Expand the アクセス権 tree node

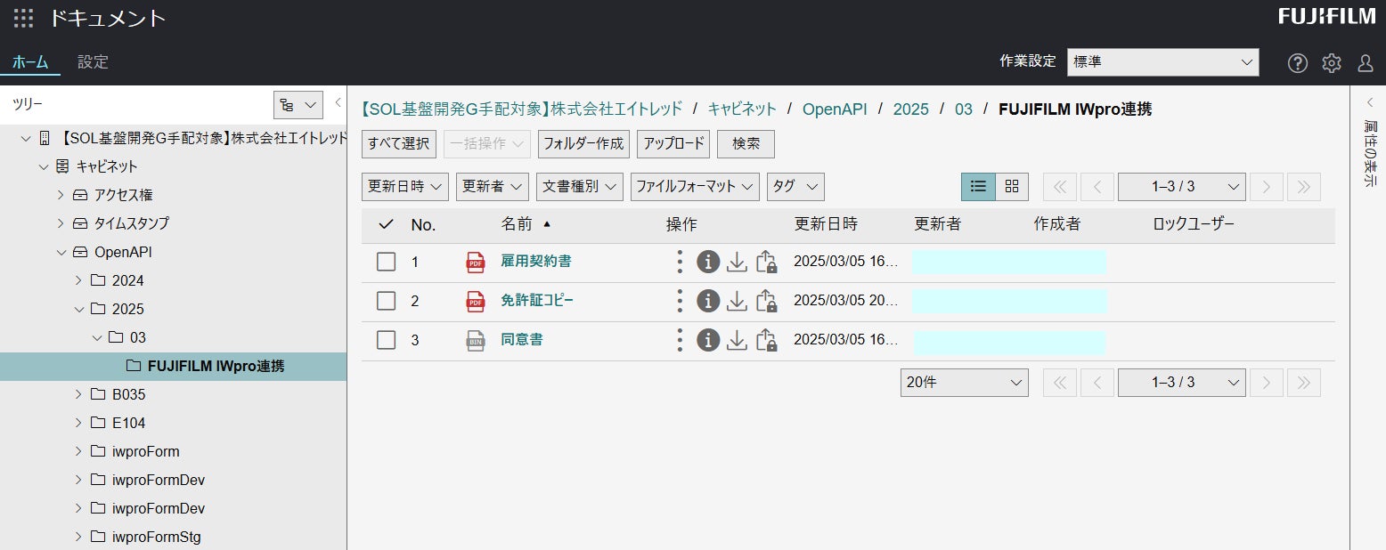(x=61, y=195)
